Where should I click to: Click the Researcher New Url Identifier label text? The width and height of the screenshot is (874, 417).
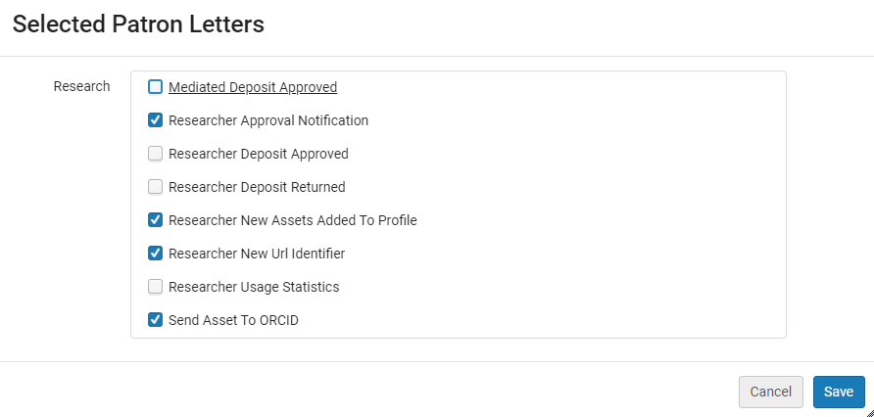(x=257, y=254)
